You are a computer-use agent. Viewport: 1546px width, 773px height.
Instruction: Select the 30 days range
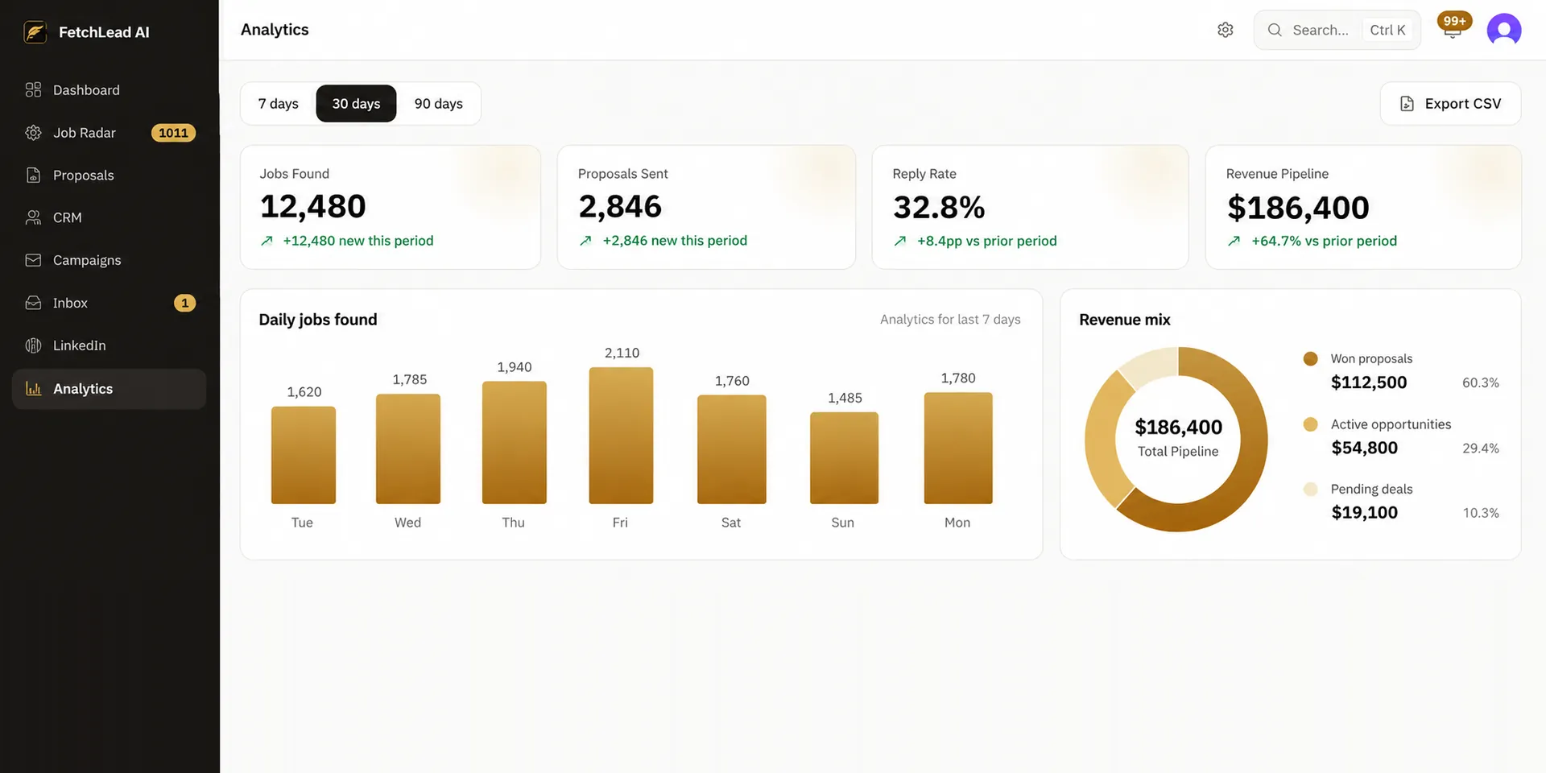click(356, 104)
